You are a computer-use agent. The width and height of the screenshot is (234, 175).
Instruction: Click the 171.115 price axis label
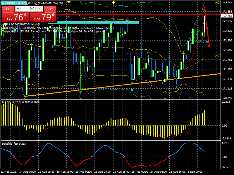point(227,89)
